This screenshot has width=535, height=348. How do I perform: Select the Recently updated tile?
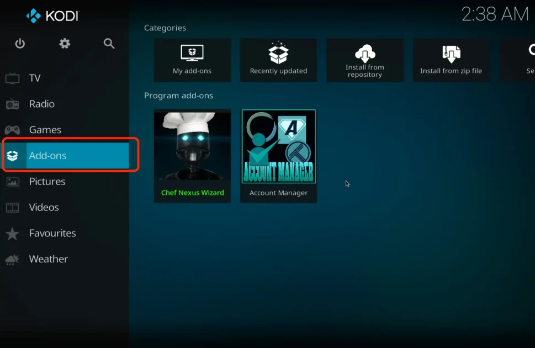tap(278, 60)
